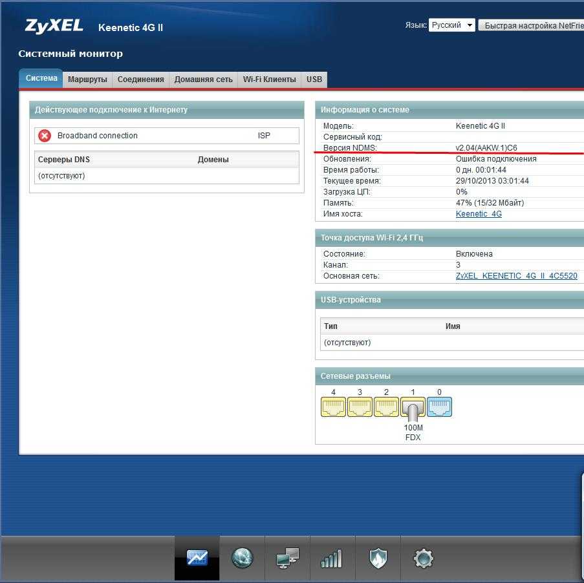
Task: Click the Keenetic_4G hostname link
Action: pyautogui.click(x=479, y=214)
